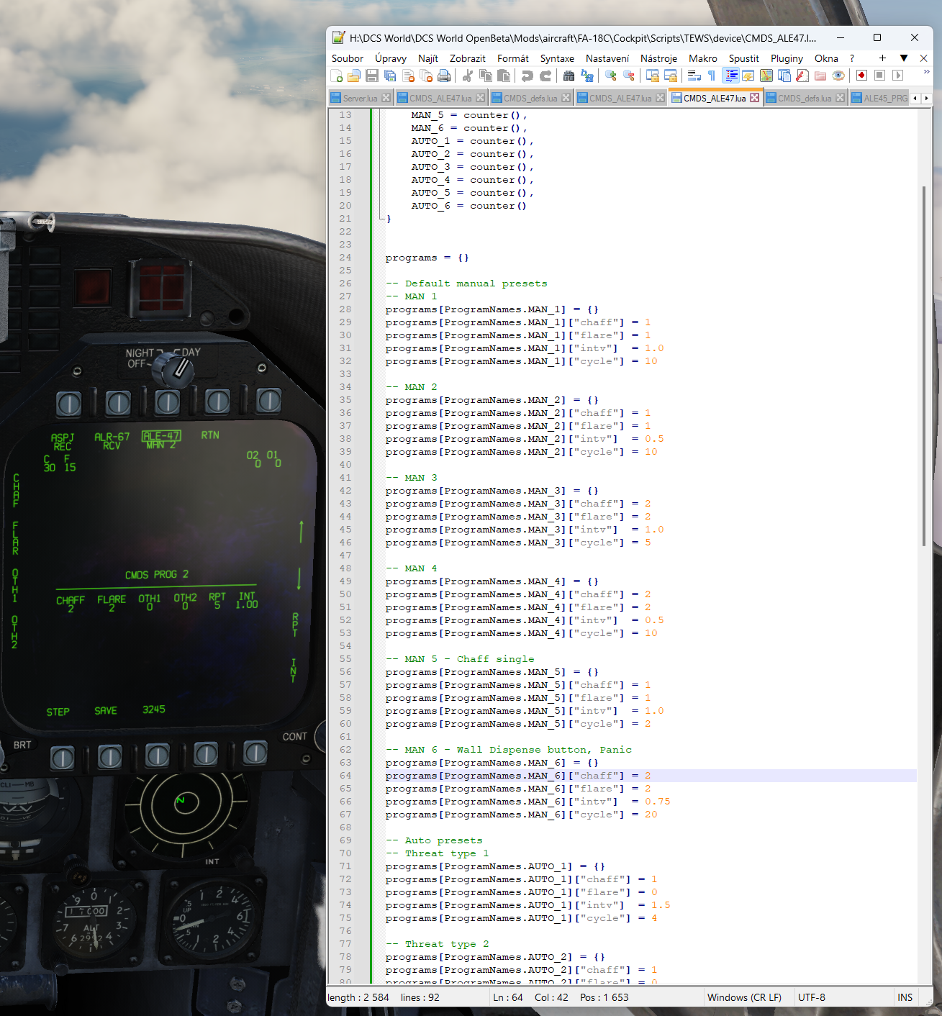Viewport: 942px width, 1016px height.
Task: Toggle the indent guide toolbar button
Action: pyautogui.click(x=731, y=76)
